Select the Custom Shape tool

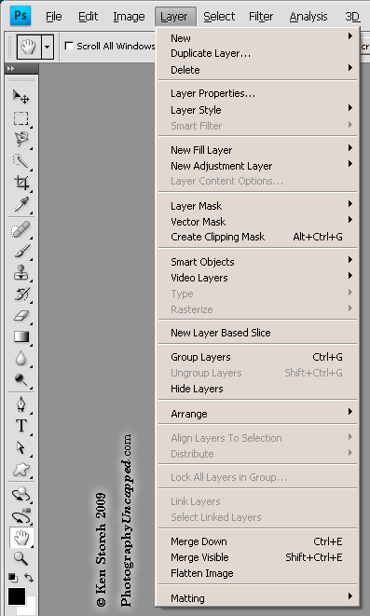click(21, 469)
